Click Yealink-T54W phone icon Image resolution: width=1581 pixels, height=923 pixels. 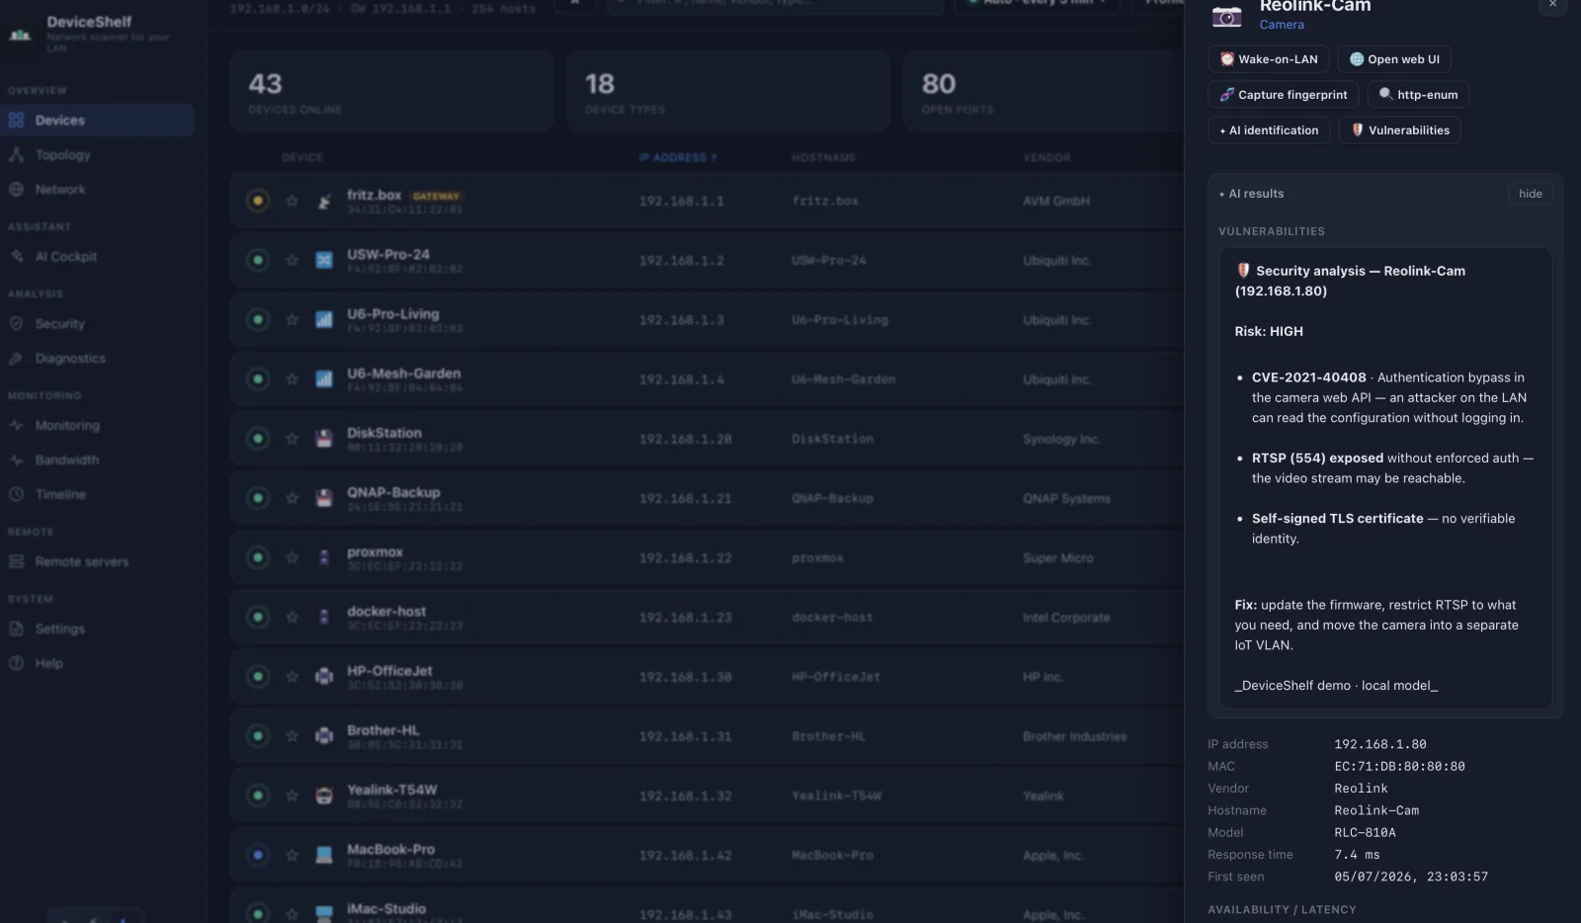click(x=324, y=796)
